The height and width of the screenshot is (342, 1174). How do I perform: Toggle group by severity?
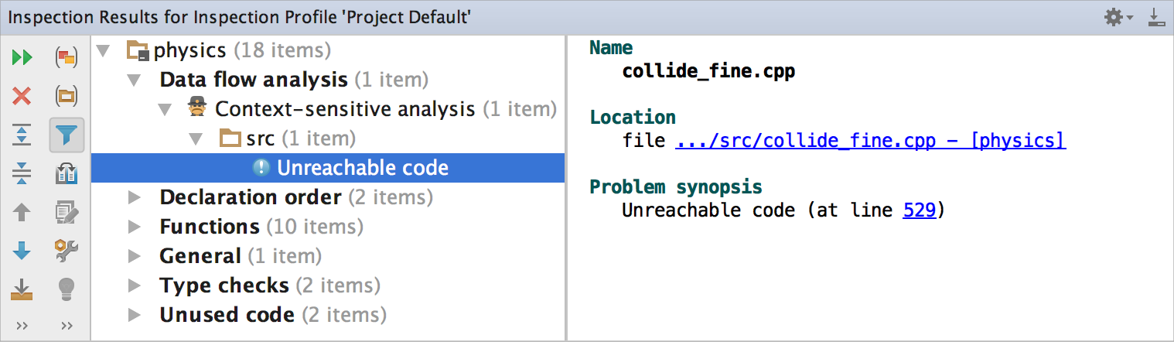67,57
